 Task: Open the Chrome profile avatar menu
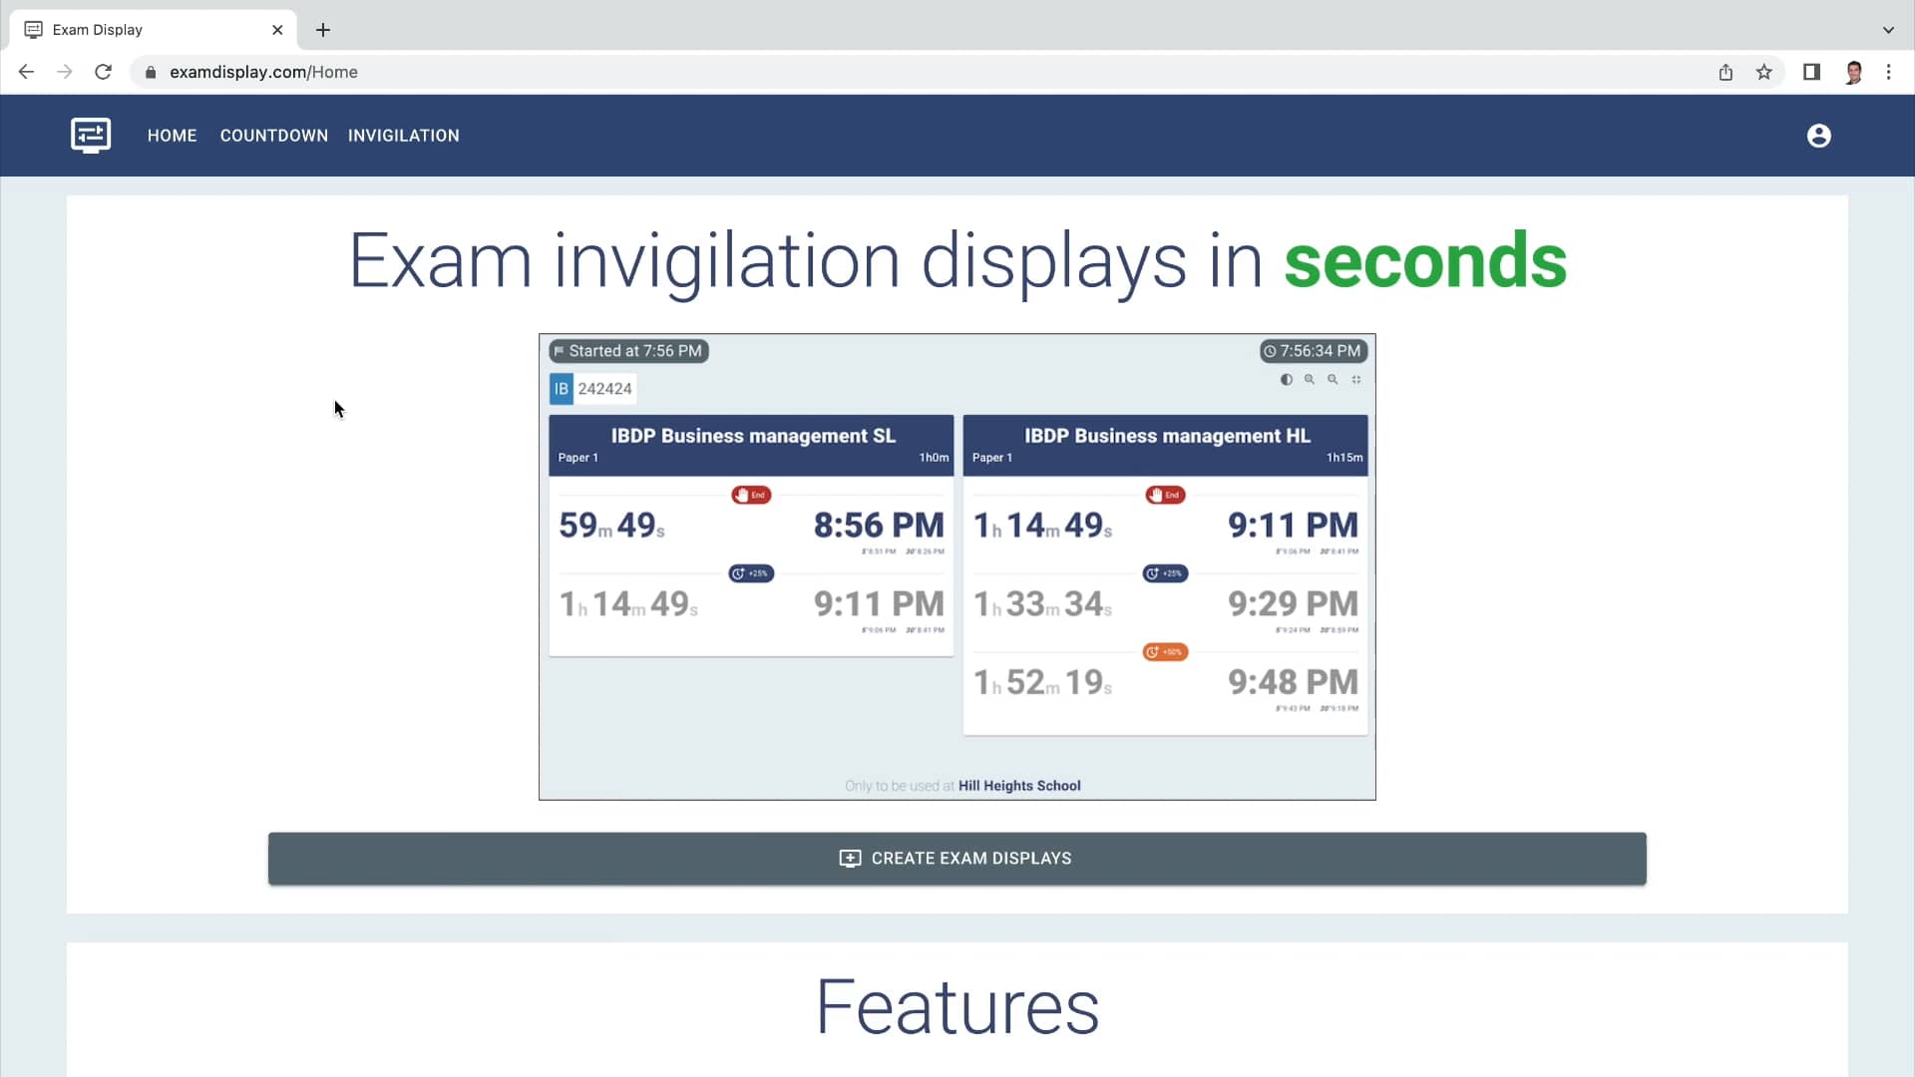[1853, 72]
